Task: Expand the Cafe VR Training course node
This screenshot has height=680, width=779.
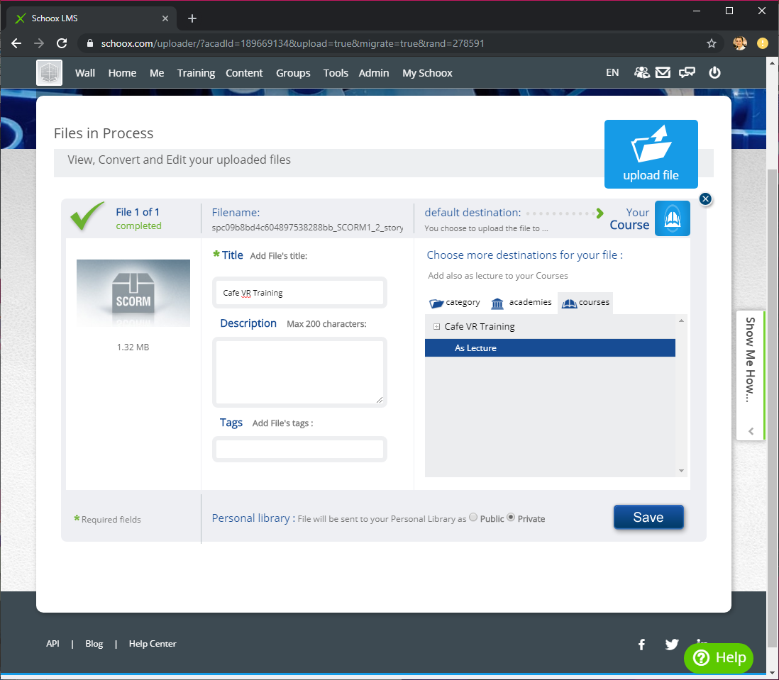Action: click(437, 327)
